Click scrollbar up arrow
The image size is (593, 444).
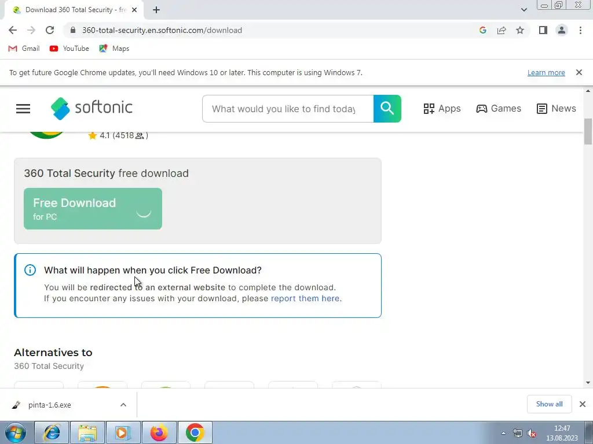[x=588, y=91]
